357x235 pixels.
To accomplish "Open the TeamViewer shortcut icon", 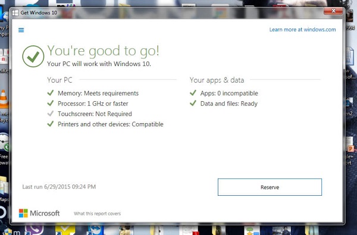I will click(95, 230).
